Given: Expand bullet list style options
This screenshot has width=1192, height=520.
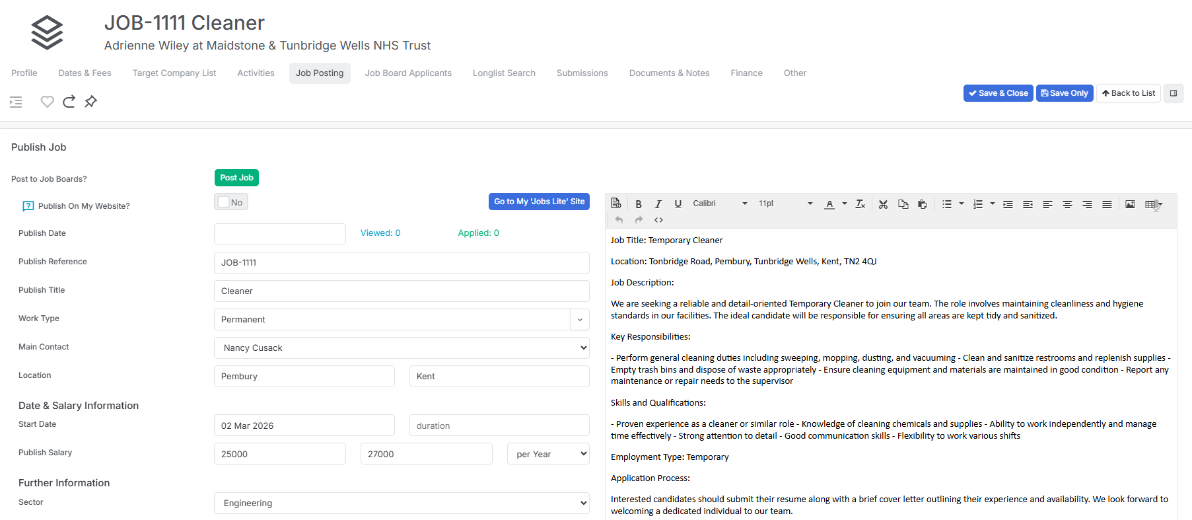Looking at the screenshot, I should pyautogui.click(x=962, y=204).
